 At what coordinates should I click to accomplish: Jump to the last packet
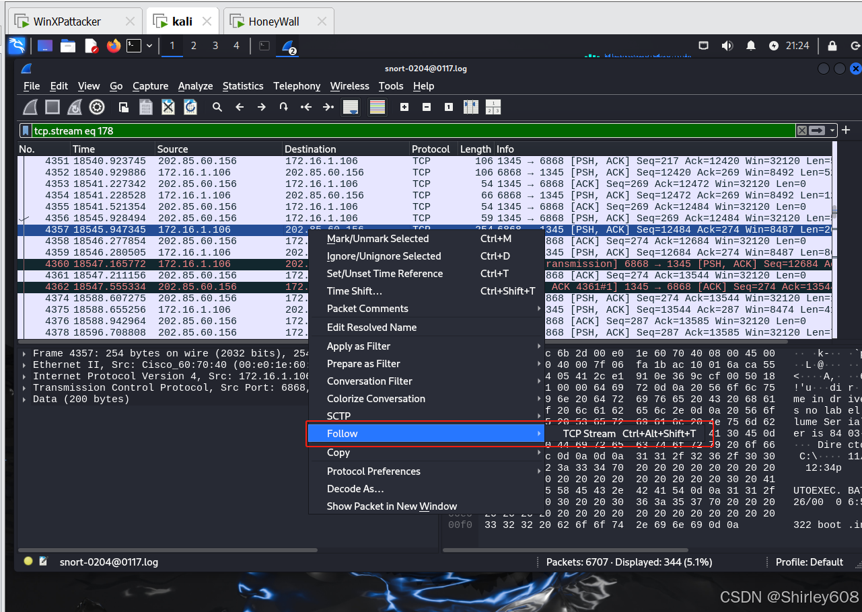(328, 107)
